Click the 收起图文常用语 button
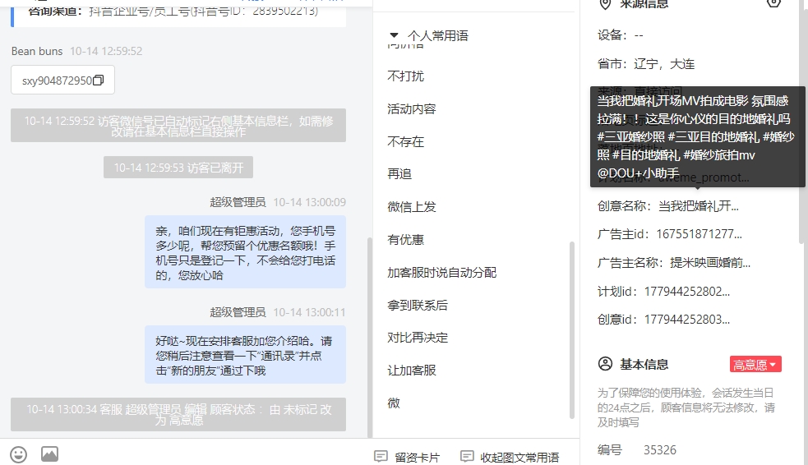 (x=510, y=457)
